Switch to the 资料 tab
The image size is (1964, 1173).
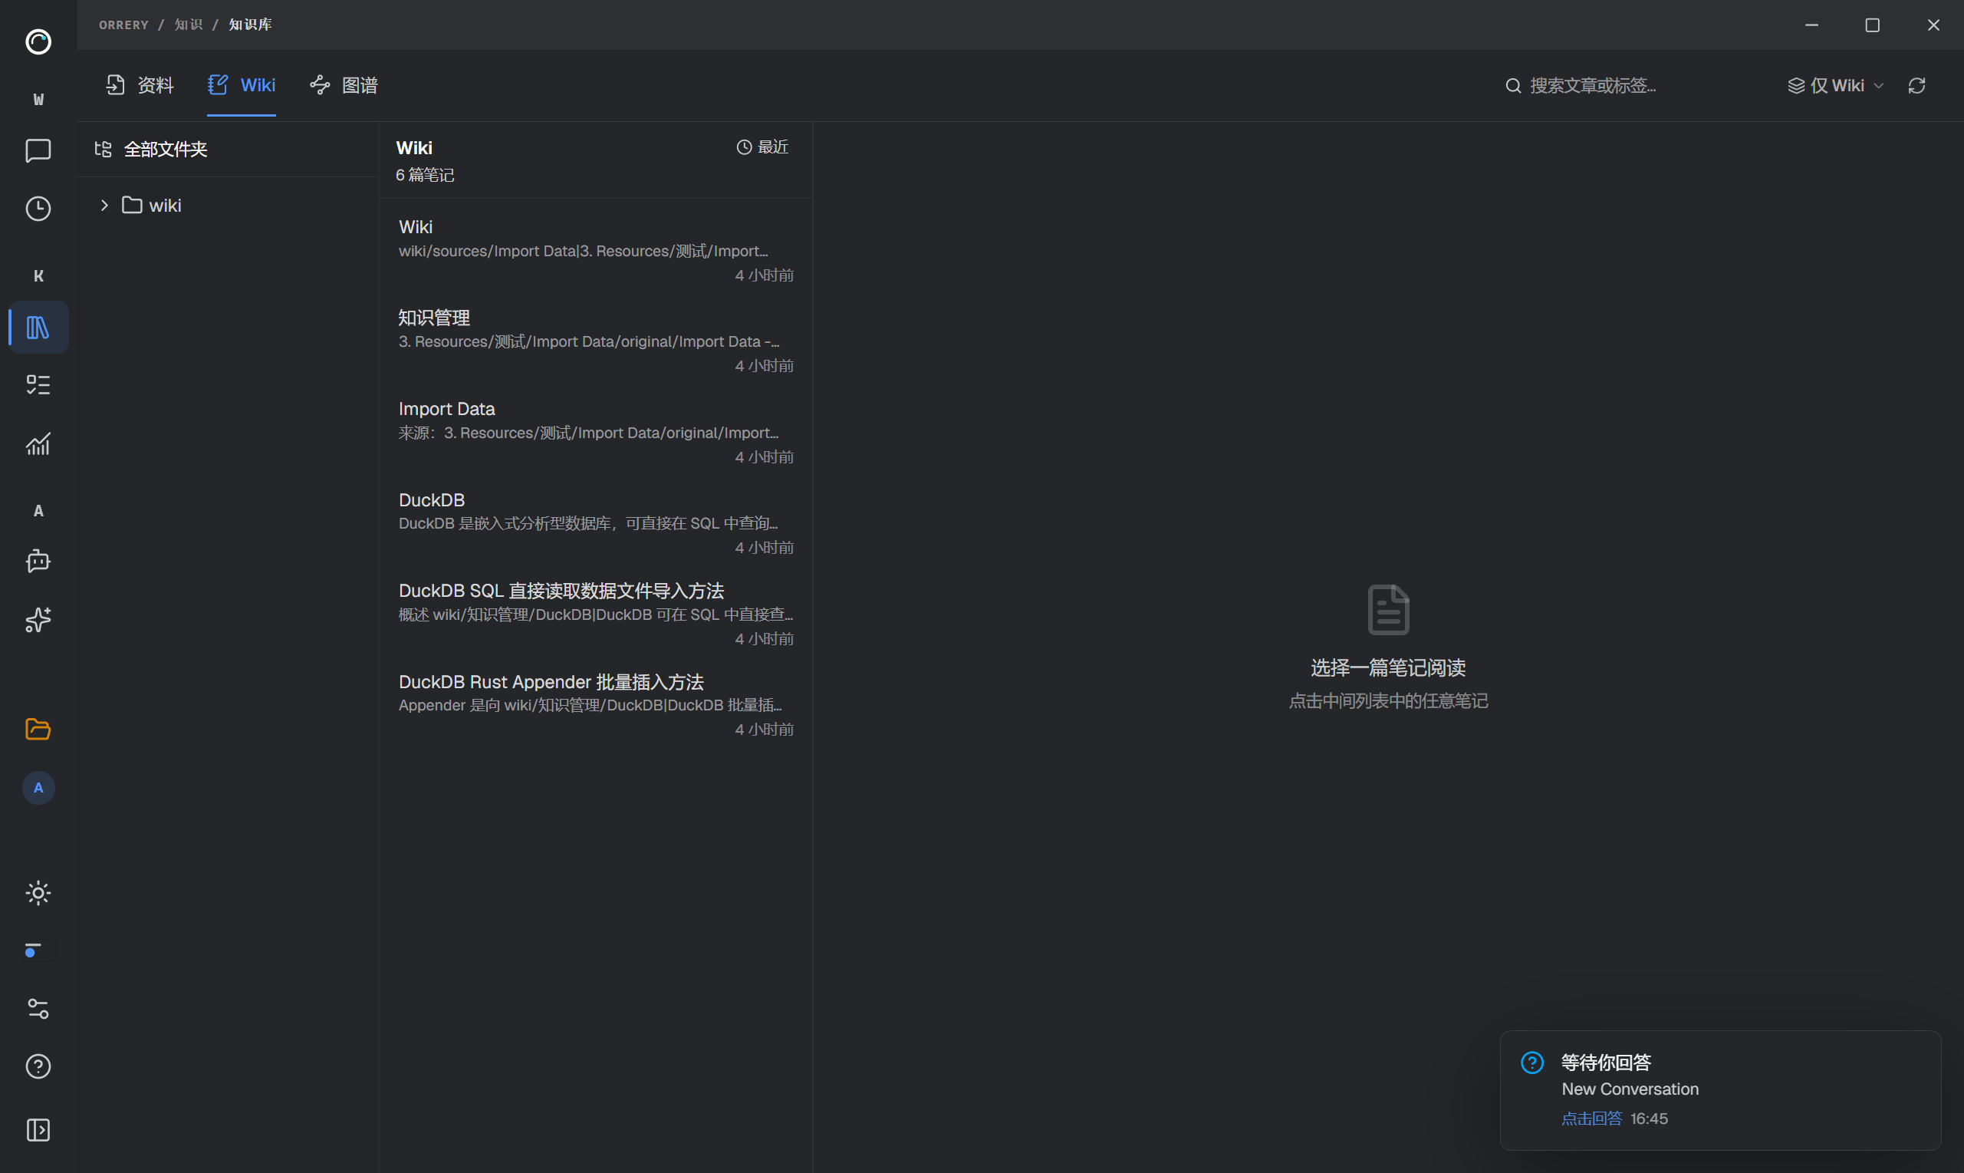point(140,85)
